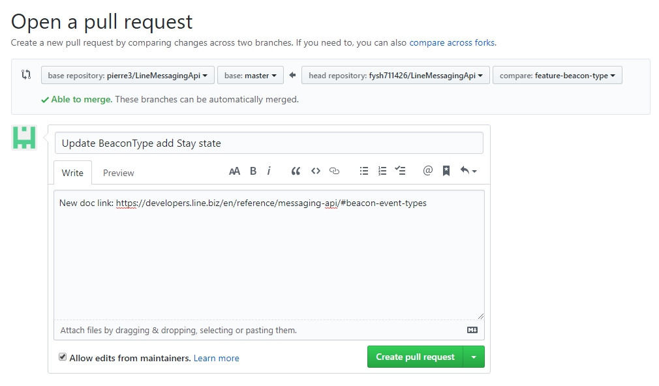The image size is (659, 386).
Task: Insert a quote block
Action: (296, 171)
